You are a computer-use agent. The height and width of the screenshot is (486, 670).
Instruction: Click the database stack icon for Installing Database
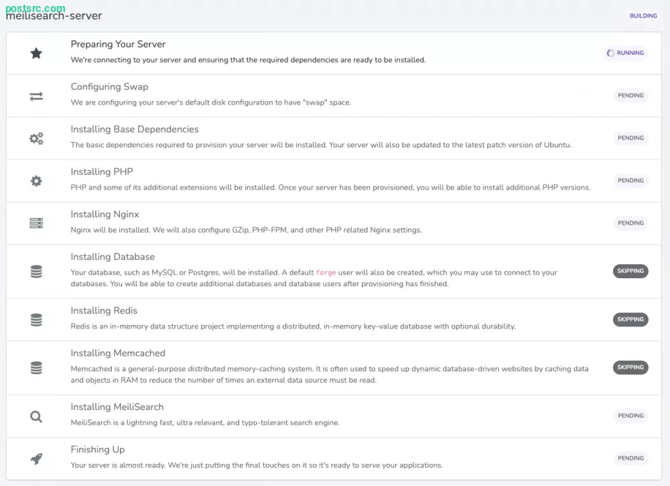pos(36,271)
